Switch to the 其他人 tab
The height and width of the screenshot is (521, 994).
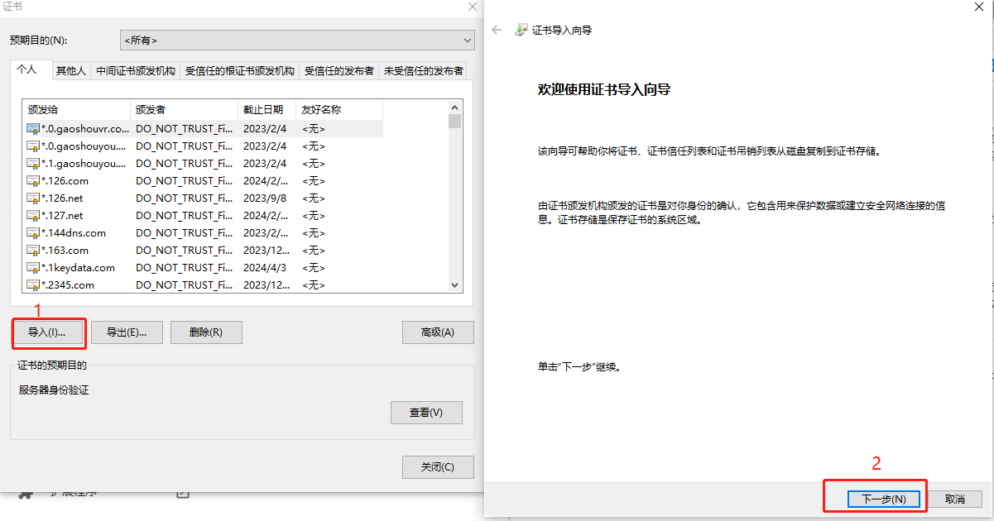tap(71, 70)
